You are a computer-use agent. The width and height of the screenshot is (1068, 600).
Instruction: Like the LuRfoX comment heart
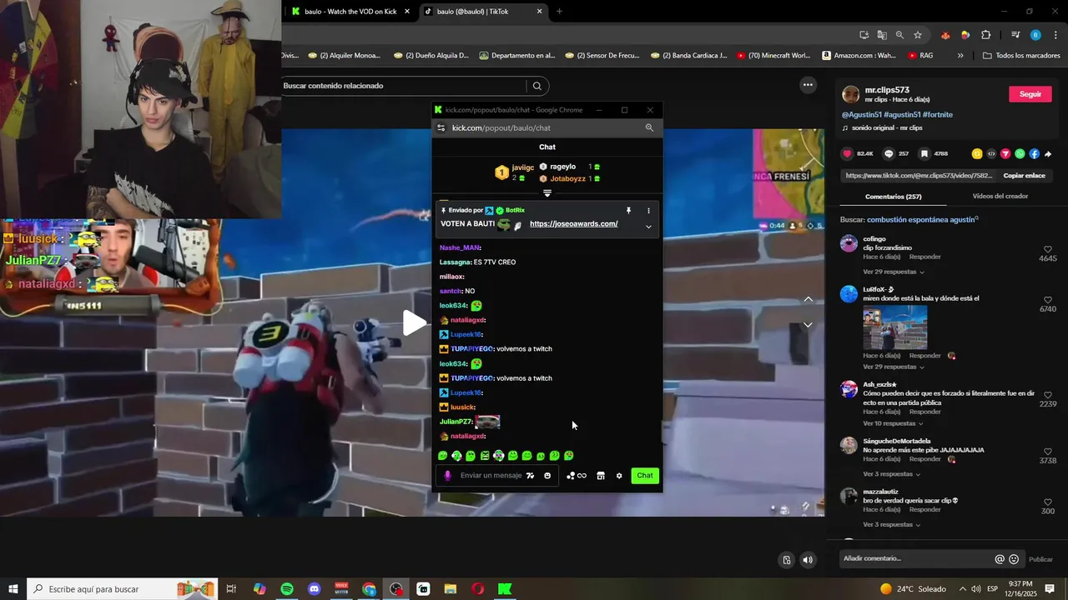click(x=1048, y=300)
